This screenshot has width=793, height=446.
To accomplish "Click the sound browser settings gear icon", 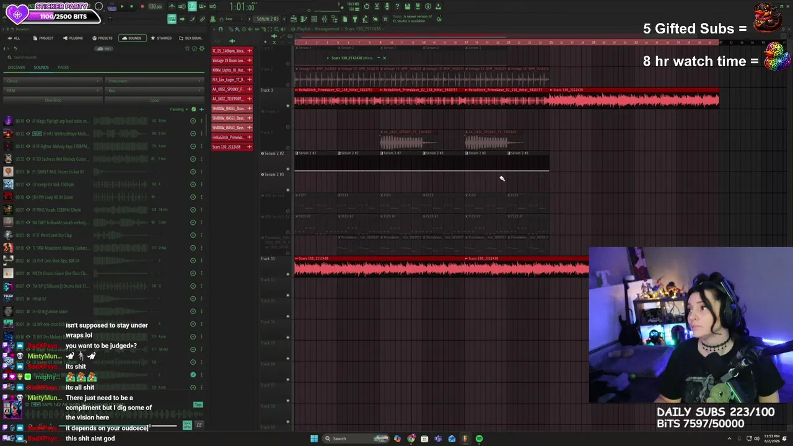I will [x=201, y=48].
